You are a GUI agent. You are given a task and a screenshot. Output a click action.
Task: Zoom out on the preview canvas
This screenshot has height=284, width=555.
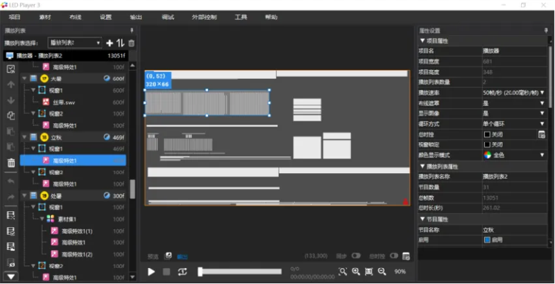pos(382,272)
